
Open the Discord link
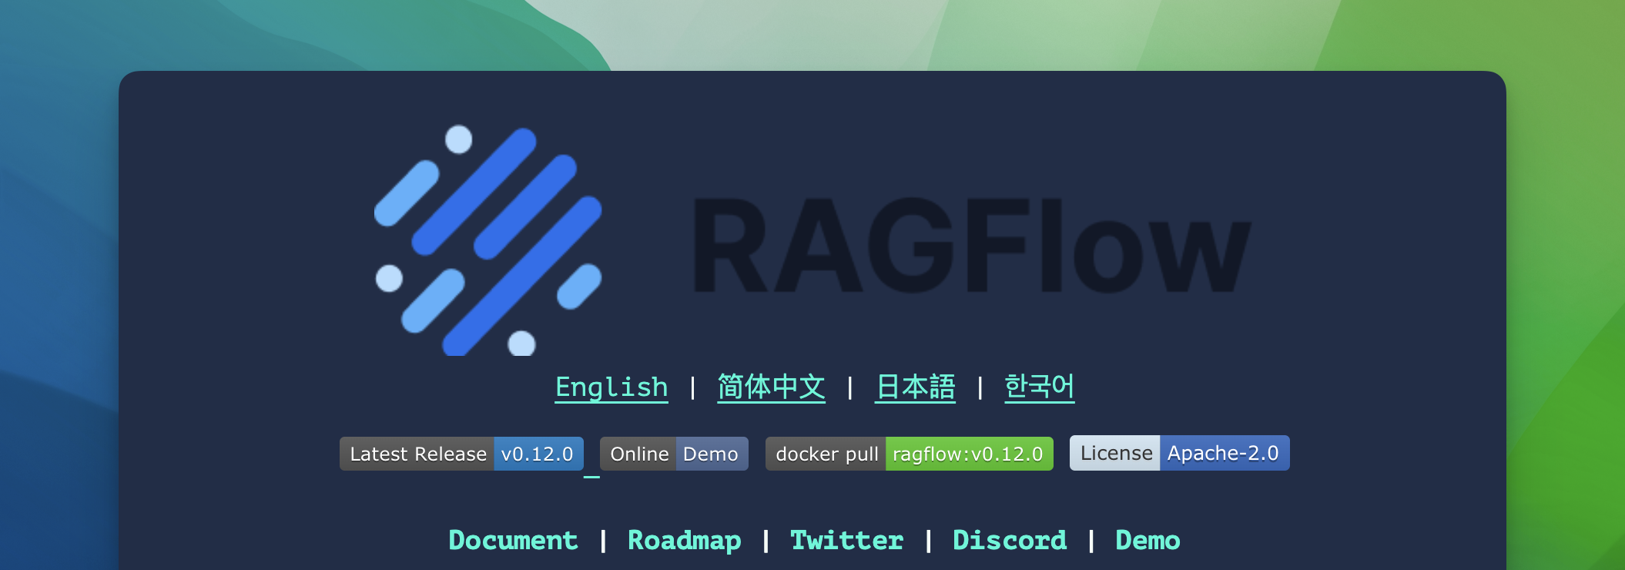pyautogui.click(x=1010, y=540)
